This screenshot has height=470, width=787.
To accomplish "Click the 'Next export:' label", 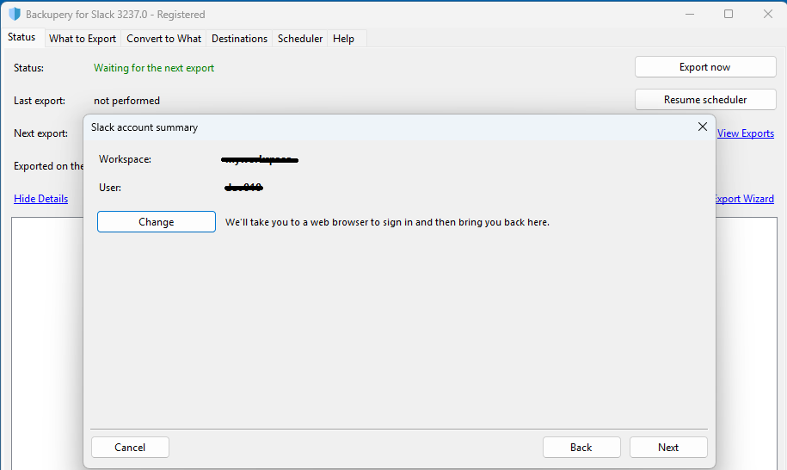I will (x=40, y=133).
